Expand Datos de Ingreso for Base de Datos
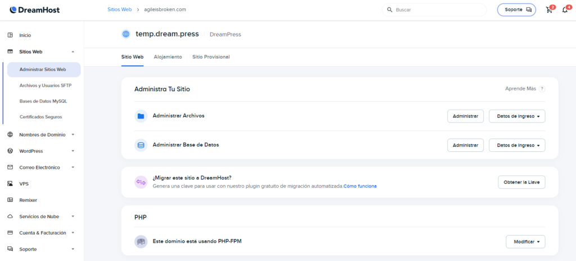 point(517,145)
